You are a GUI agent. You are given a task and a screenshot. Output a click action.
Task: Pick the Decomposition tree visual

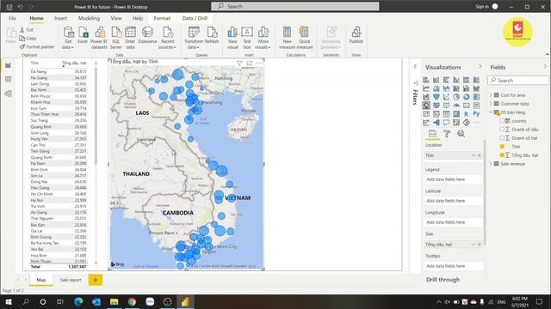[436, 123]
